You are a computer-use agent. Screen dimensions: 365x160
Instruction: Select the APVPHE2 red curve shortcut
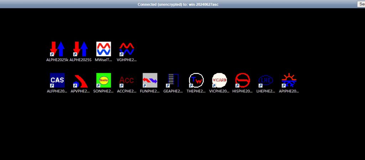coord(80,80)
